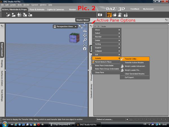The width and height of the screenshot is (169, 127).
Task: Click the Node column header
Action: (104, 26)
